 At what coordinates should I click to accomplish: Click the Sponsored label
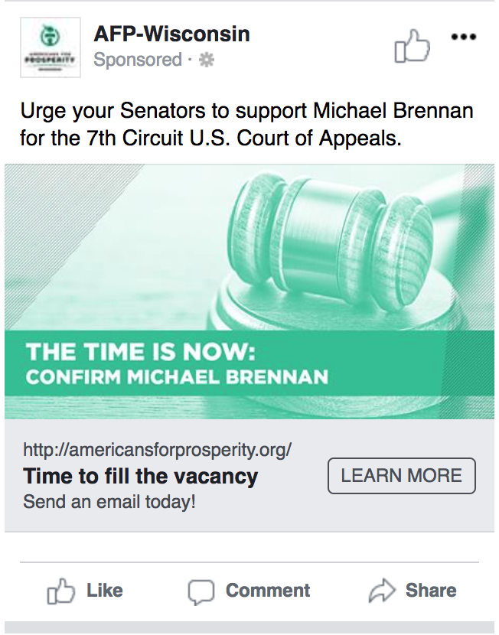tap(137, 60)
